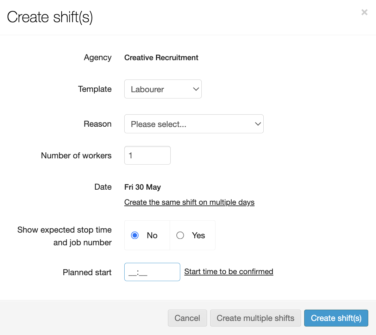Click the agency name 'Creative Recruitment'

[x=161, y=58]
